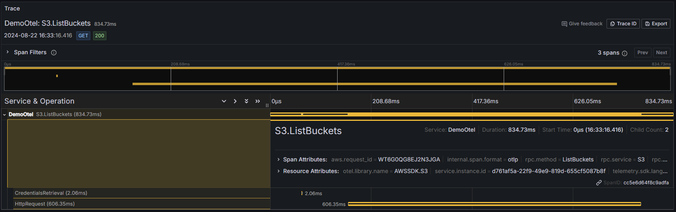Click the trace title DemoOtel: S3.ListBuckets
The height and width of the screenshot is (212, 676).
point(47,23)
